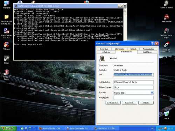Click the third quick launch icon in taskbar
Screen dimensions: 175x131
coord(30,129)
